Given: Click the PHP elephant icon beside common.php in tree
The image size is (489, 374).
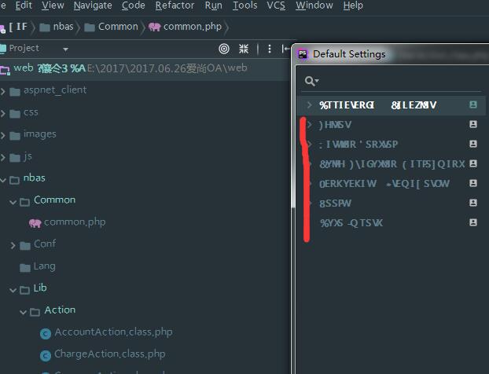Looking at the screenshot, I should pyautogui.click(x=35, y=223).
